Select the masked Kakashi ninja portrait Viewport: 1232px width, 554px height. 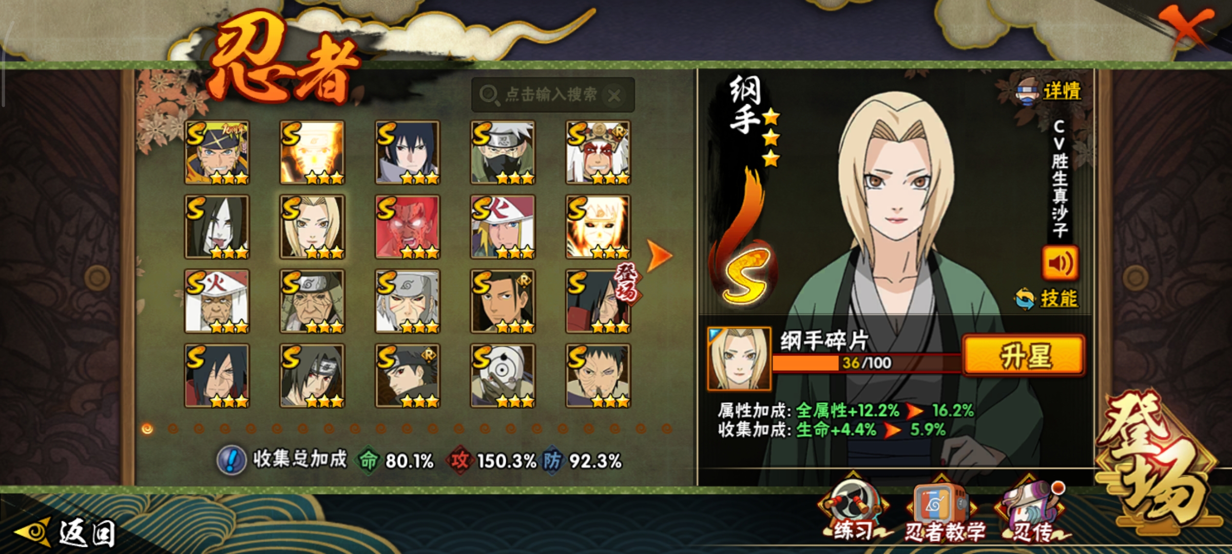click(503, 152)
